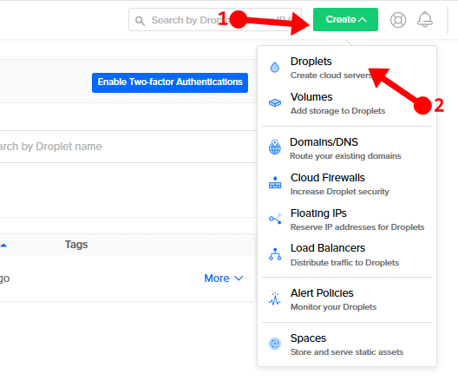Click the Load Balancers tree icon
This screenshot has height=387, width=458.
click(x=275, y=254)
